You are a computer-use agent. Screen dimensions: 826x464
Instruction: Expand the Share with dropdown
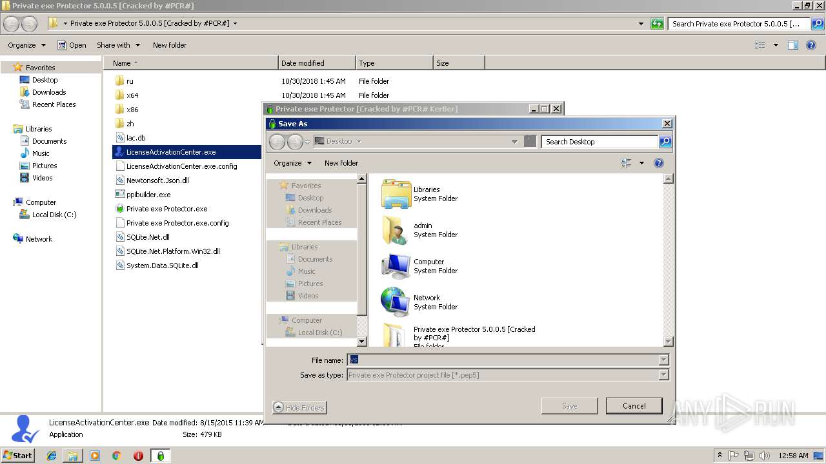119,45
